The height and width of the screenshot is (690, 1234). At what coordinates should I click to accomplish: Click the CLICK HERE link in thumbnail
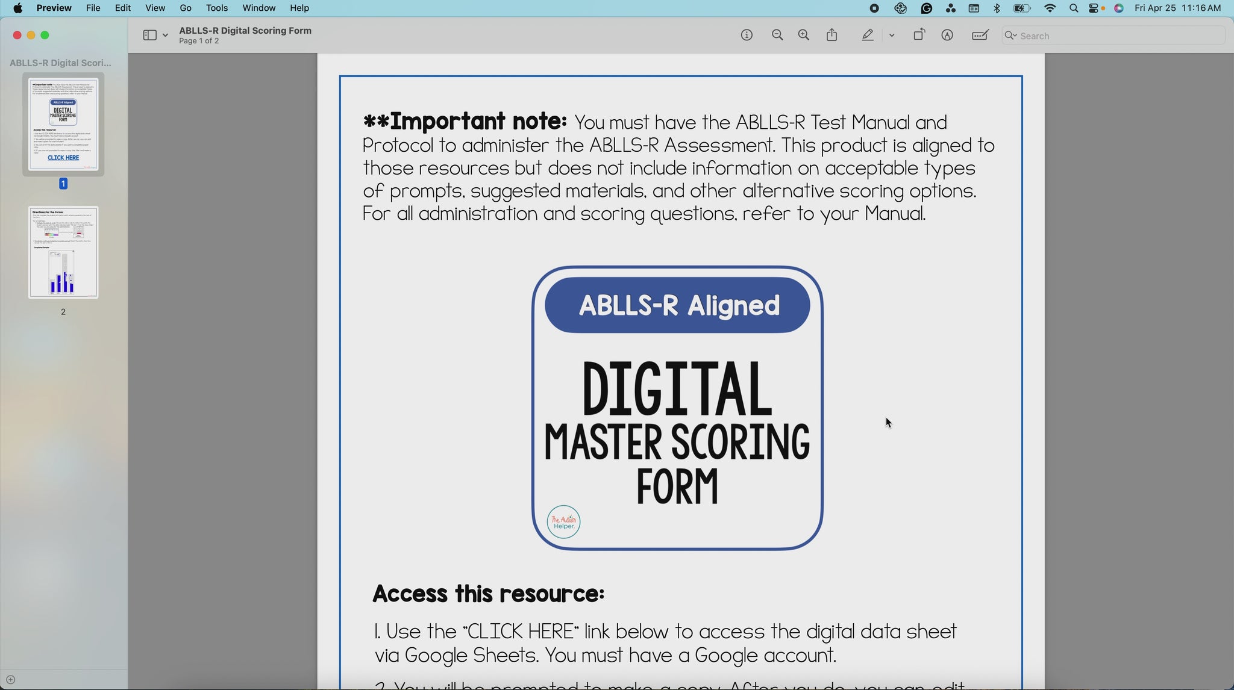point(63,158)
